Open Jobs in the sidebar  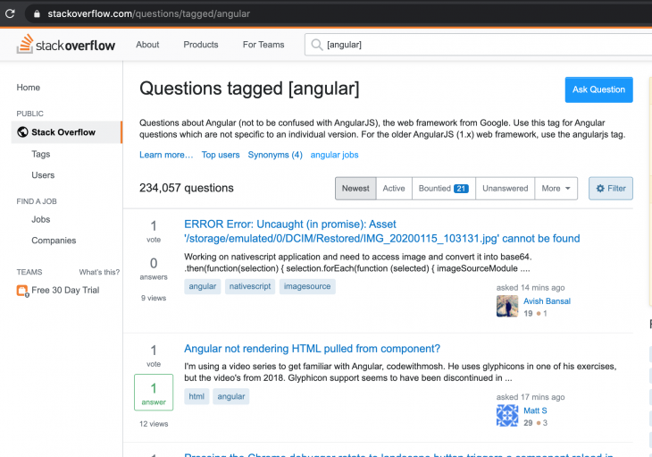tap(41, 219)
